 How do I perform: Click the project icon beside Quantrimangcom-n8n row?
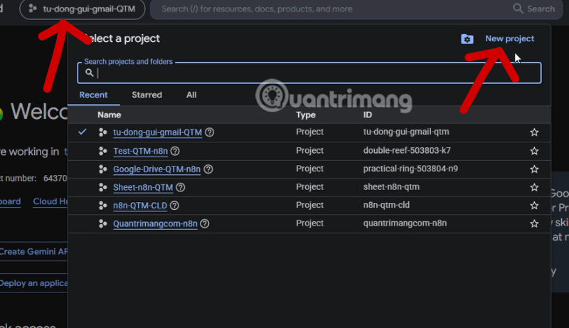click(x=102, y=223)
